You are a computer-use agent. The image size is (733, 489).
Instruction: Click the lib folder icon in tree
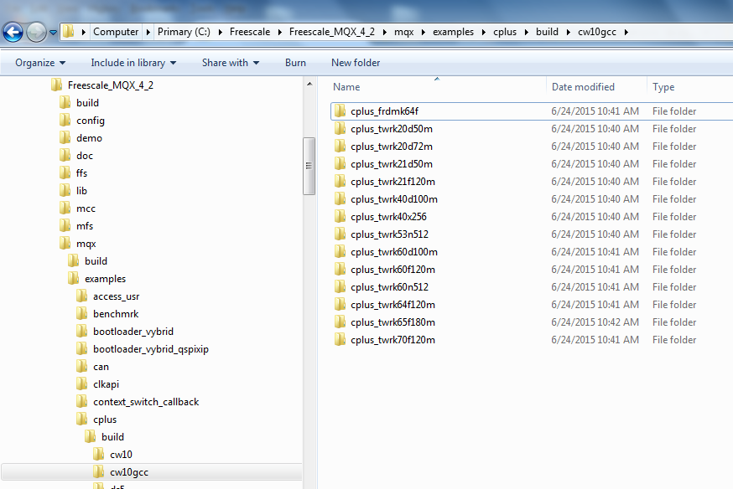tap(65, 191)
